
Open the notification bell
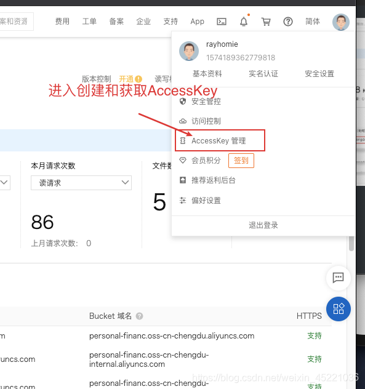244,22
